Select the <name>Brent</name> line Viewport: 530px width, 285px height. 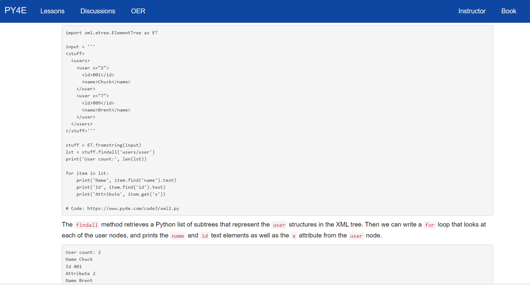coord(106,110)
